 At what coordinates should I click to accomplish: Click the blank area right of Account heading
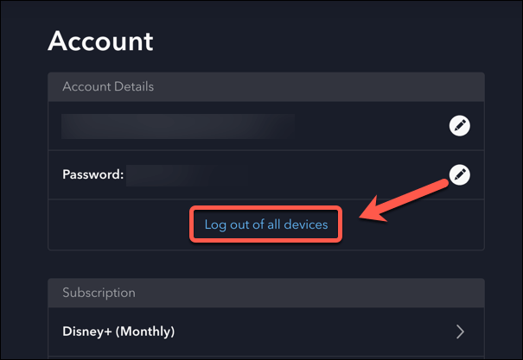pyautogui.click(x=346, y=41)
